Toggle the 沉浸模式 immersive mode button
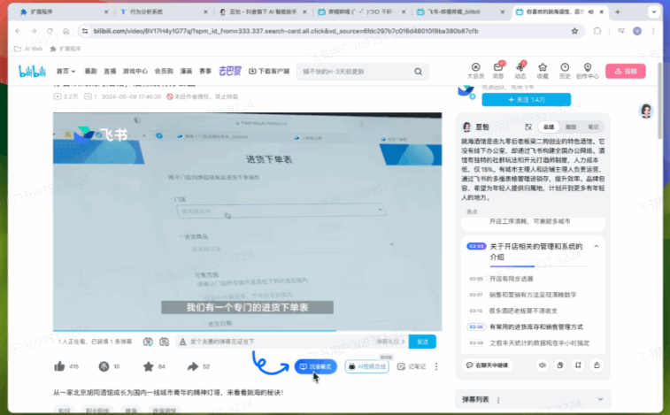The width and height of the screenshot is (670, 415). [x=315, y=366]
